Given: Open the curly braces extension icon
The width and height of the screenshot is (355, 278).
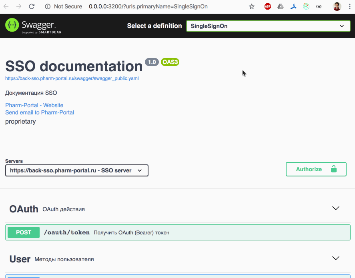Looking at the screenshot, I should coord(319,6).
